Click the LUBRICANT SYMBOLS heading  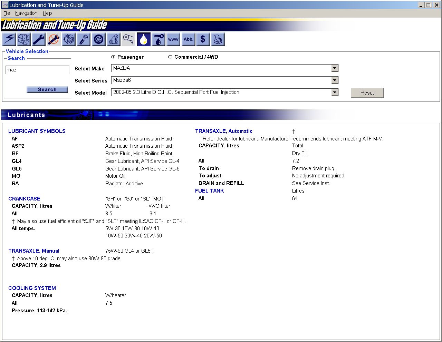[37, 131]
